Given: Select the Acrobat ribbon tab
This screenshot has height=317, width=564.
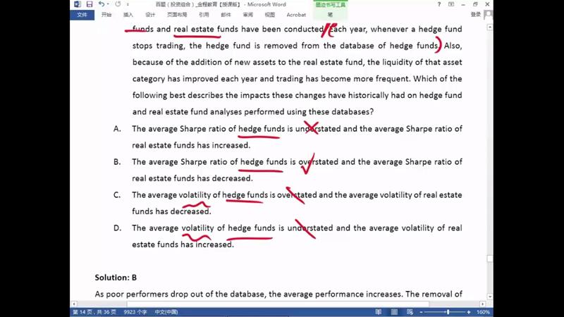Looking at the screenshot, I should tap(296, 14).
